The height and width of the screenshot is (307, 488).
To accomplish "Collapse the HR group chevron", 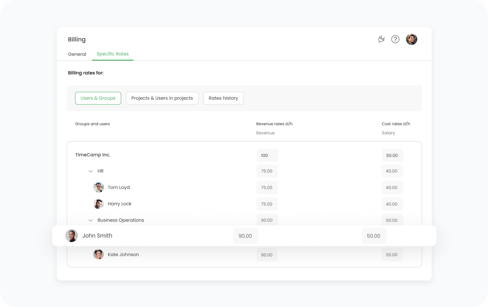I will coord(91,171).
